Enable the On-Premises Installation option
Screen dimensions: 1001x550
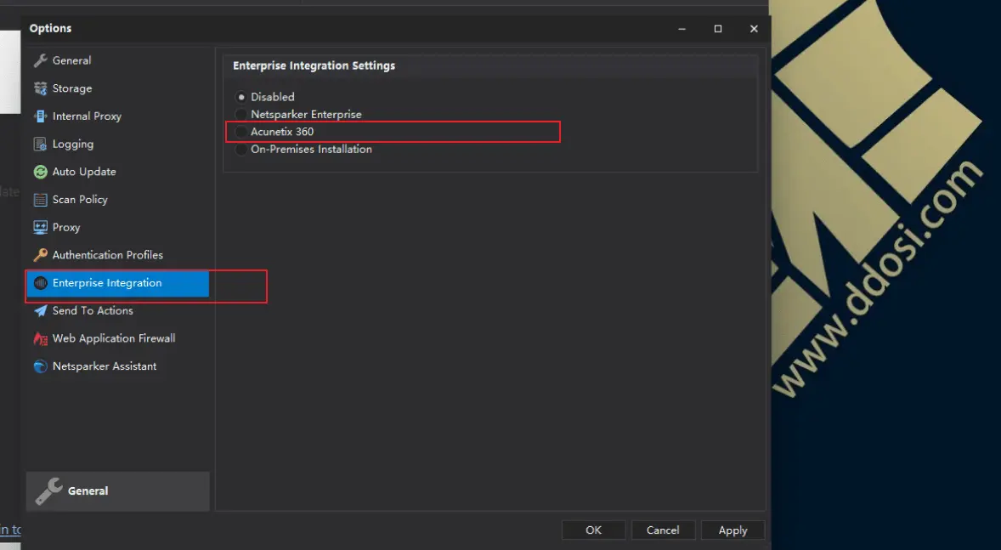tap(241, 150)
